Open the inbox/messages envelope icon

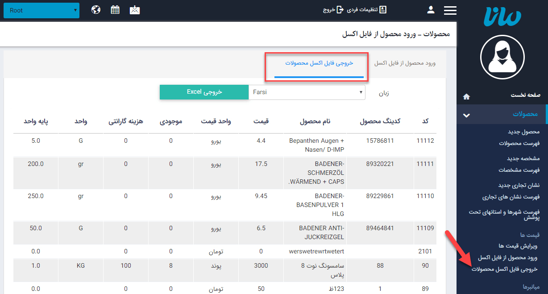click(134, 9)
